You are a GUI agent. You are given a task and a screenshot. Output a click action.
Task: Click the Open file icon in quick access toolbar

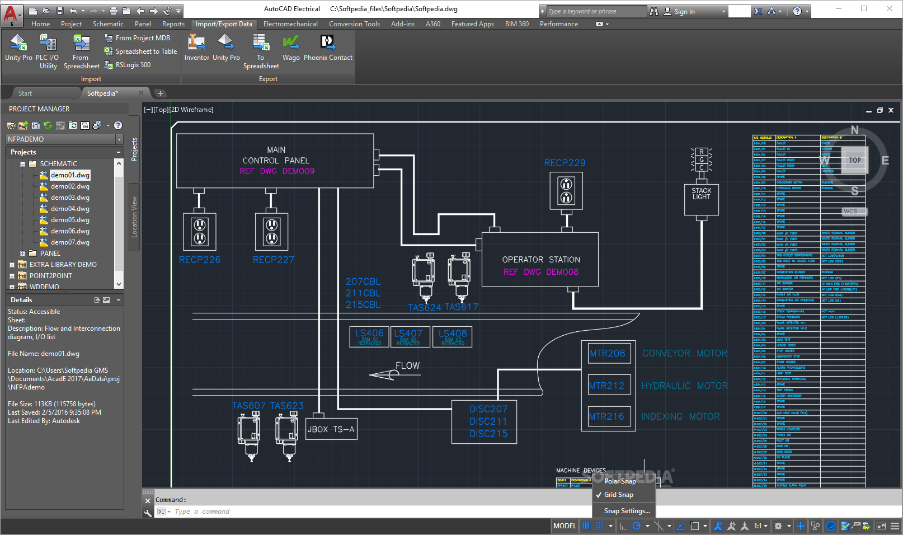46,11
